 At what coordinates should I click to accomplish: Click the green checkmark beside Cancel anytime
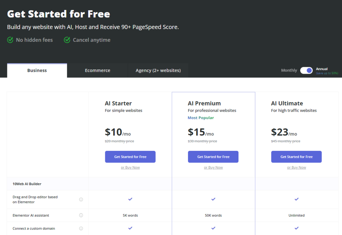pos(67,40)
